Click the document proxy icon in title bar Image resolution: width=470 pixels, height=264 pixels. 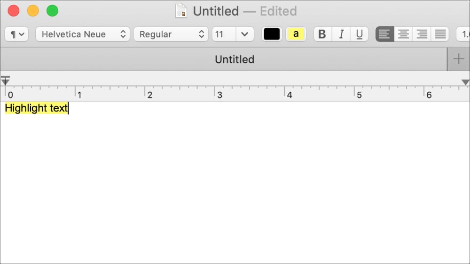[x=181, y=11]
